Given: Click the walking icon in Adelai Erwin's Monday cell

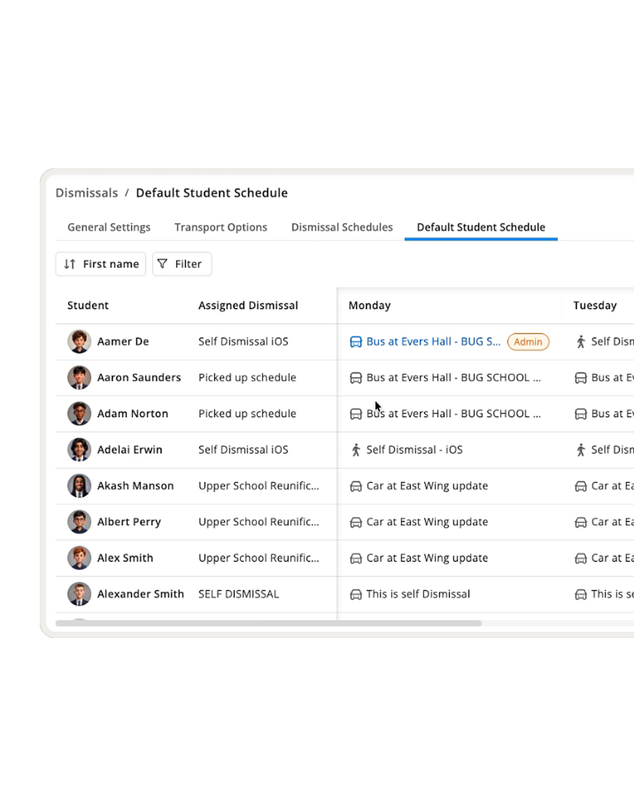Looking at the screenshot, I should tap(356, 450).
